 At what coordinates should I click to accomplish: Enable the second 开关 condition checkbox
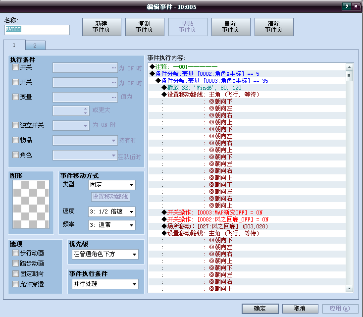[15, 82]
